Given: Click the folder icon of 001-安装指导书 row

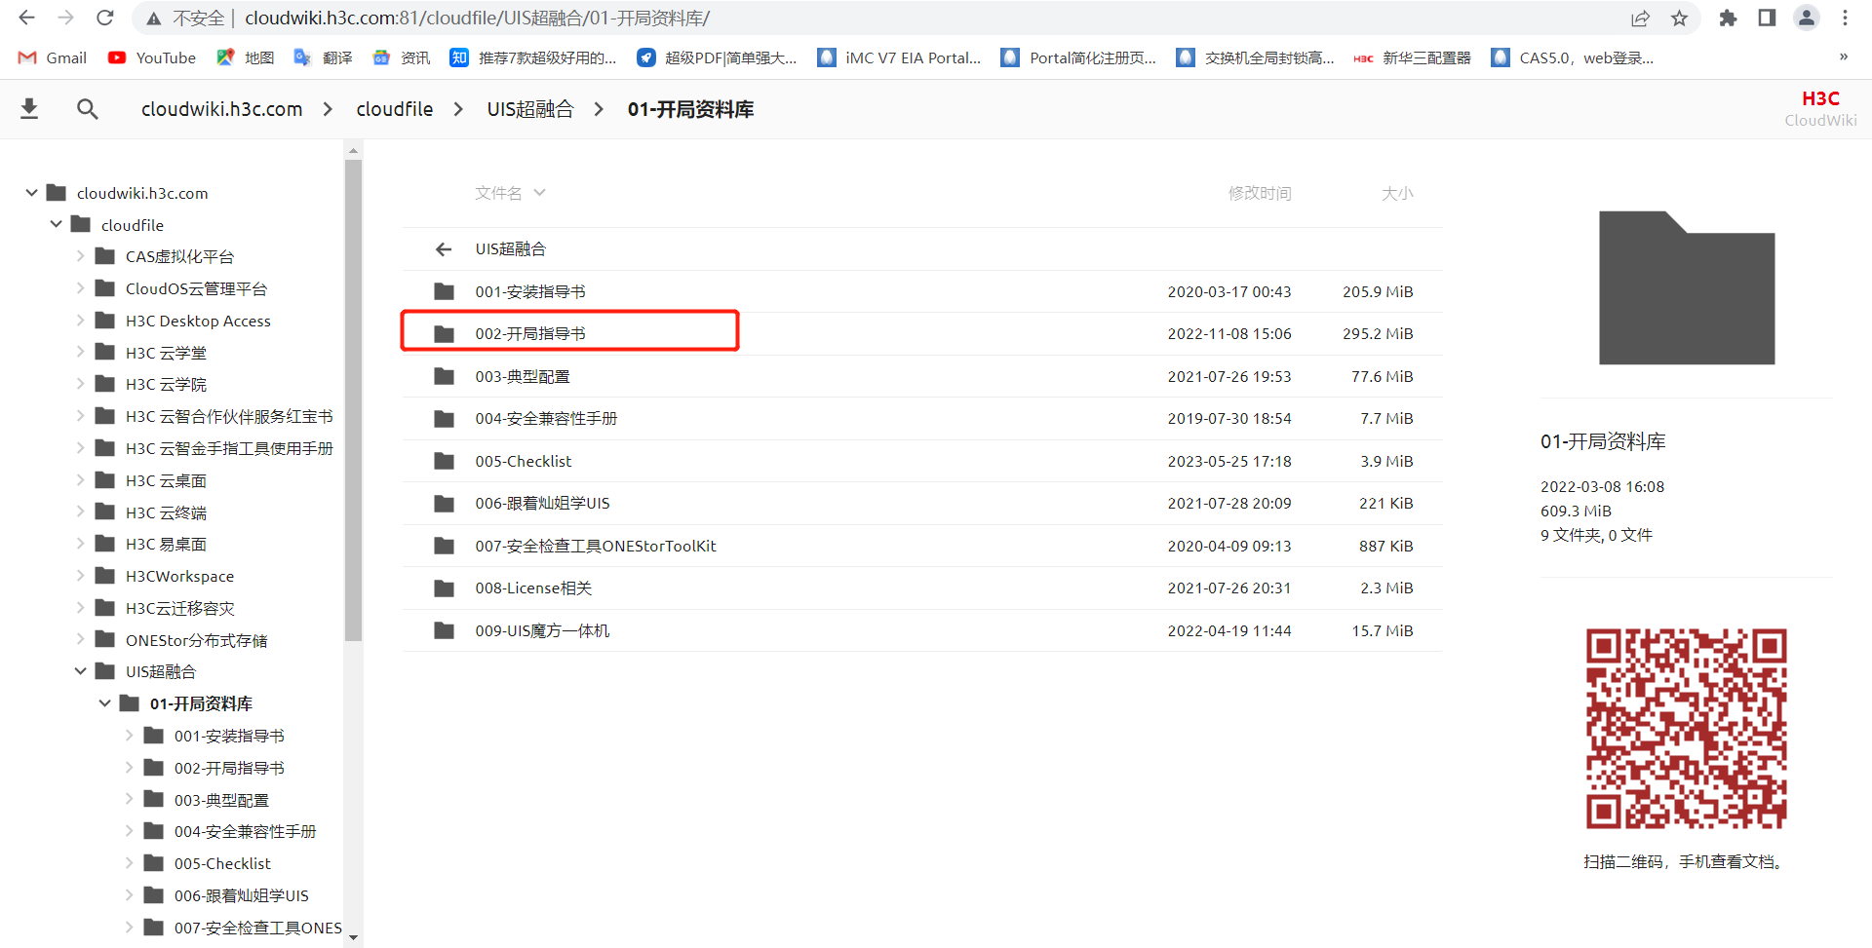Looking at the screenshot, I should [x=444, y=291].
